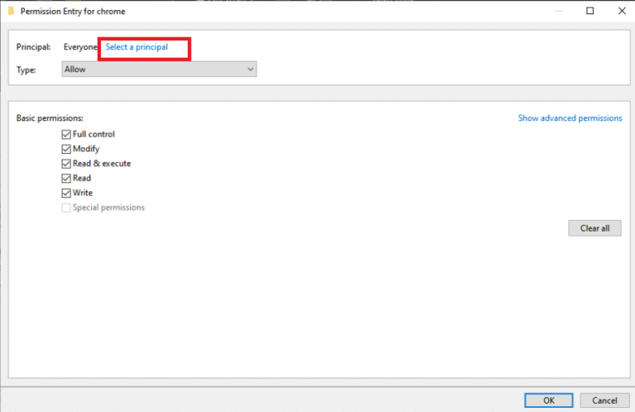Click the Principal label text
The width and height of the screenshot is (635, 412).
34,47
